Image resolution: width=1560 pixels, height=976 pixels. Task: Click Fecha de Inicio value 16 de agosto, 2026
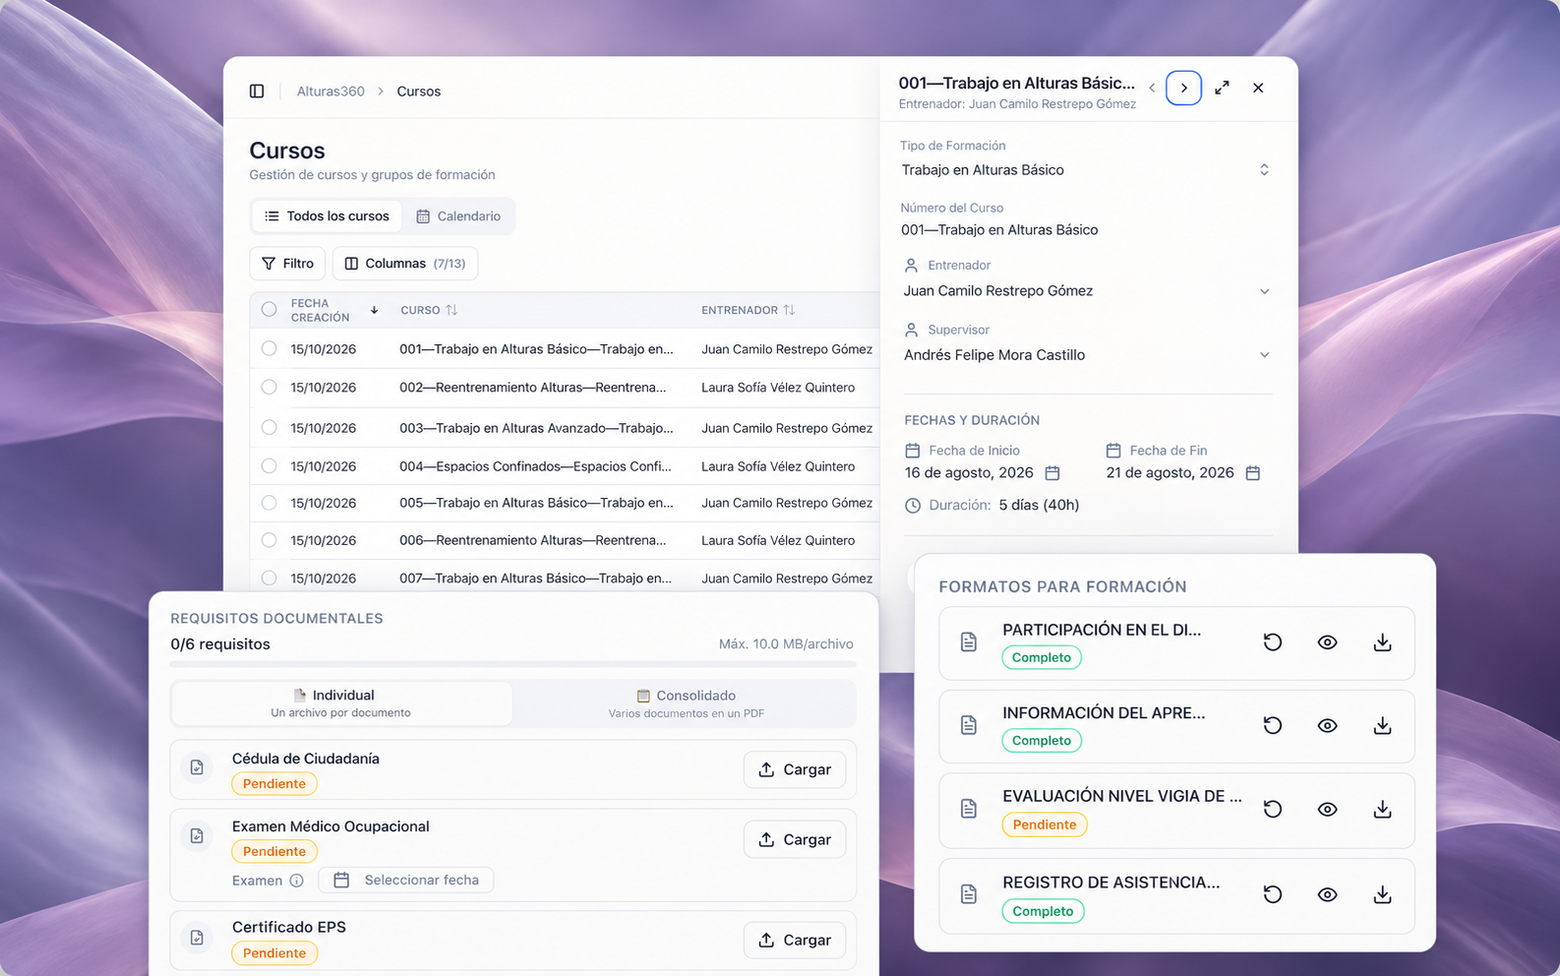tap(969, 473)
